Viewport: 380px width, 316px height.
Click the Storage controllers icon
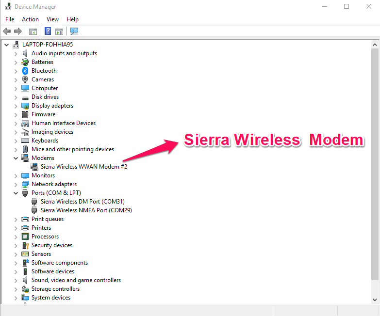click(25, 289)
